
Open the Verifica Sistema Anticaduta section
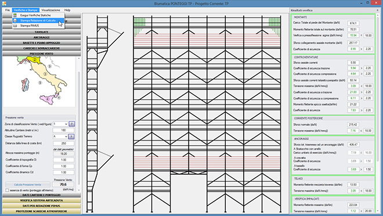[42, 200]
